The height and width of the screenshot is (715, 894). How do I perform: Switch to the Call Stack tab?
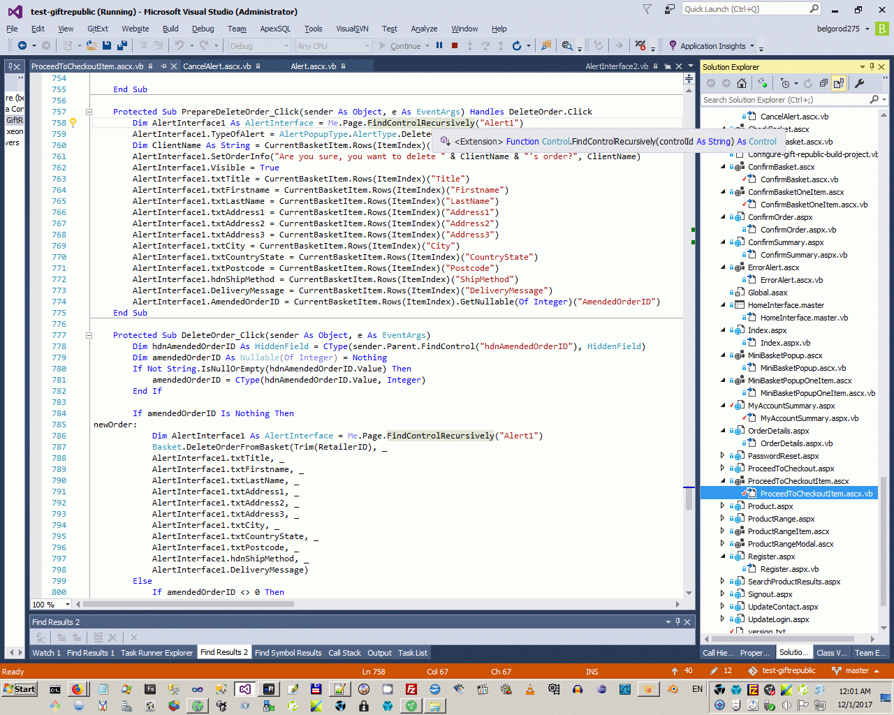coord(344,653)
